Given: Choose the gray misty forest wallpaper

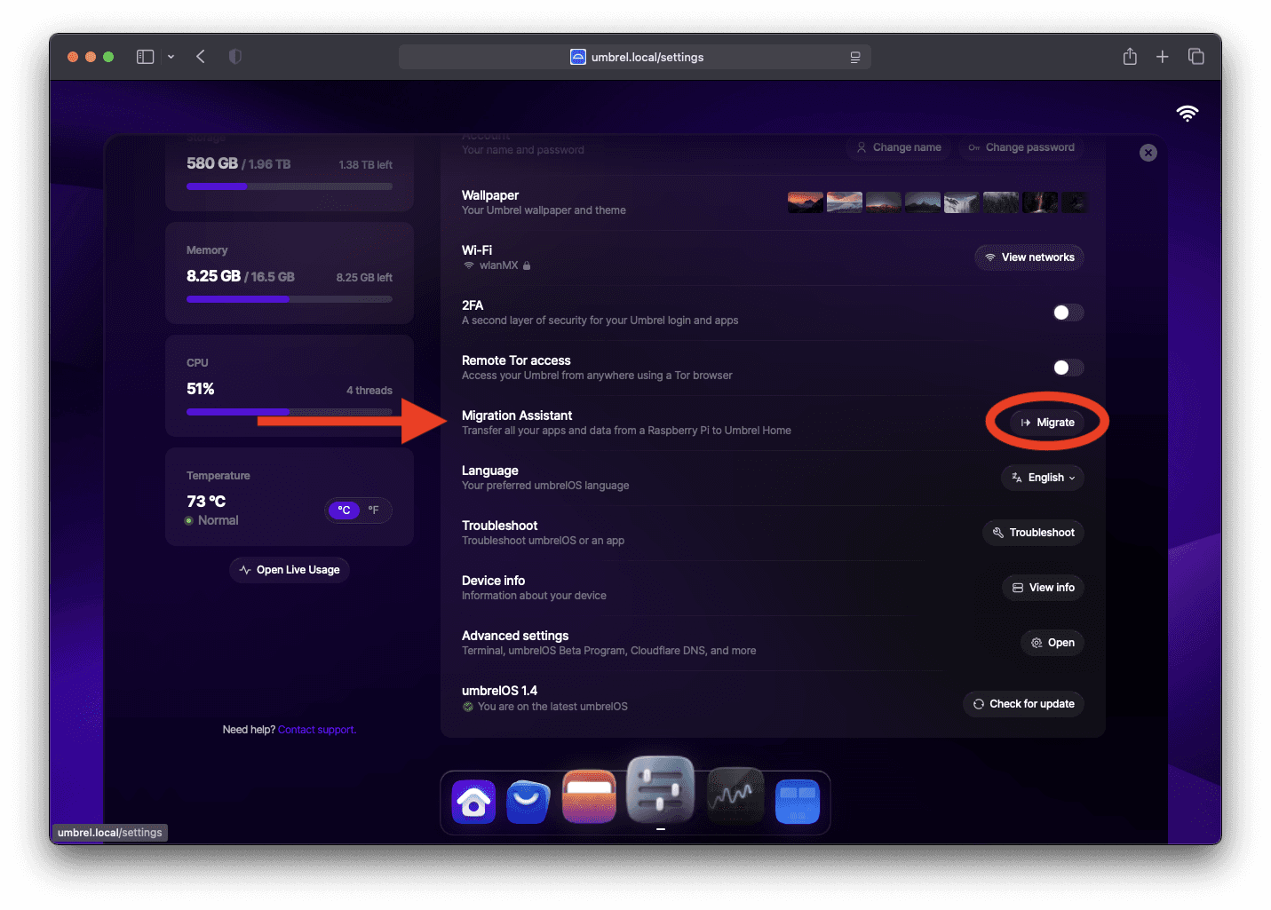Looking at the screenshot, I should (x=1001, y=202).
